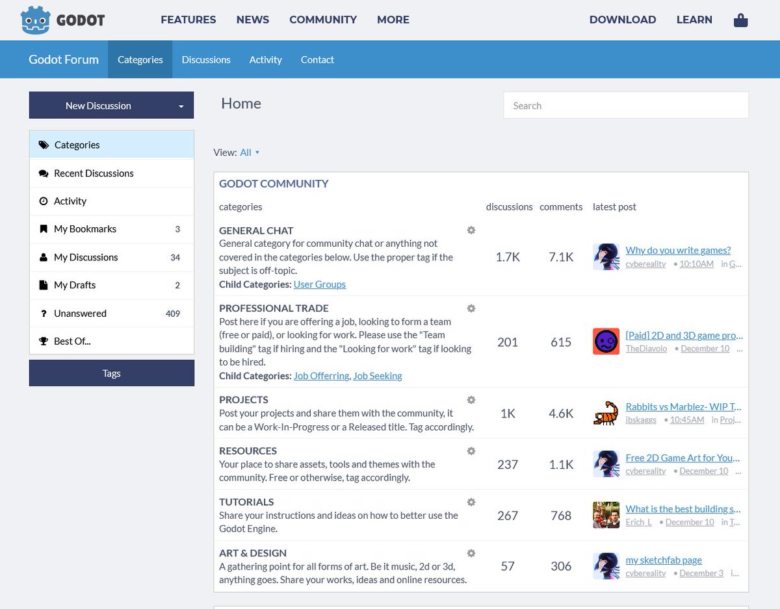This screenshot has width=780, height=609.
Task: Click cybereality avatar in Art & Design row
Action: tap(606, 566)
